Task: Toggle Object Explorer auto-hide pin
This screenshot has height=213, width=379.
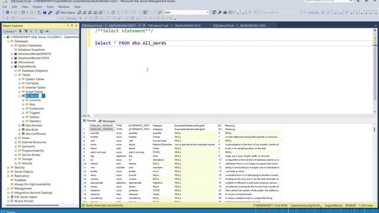Action: click(x=72, y=25)
